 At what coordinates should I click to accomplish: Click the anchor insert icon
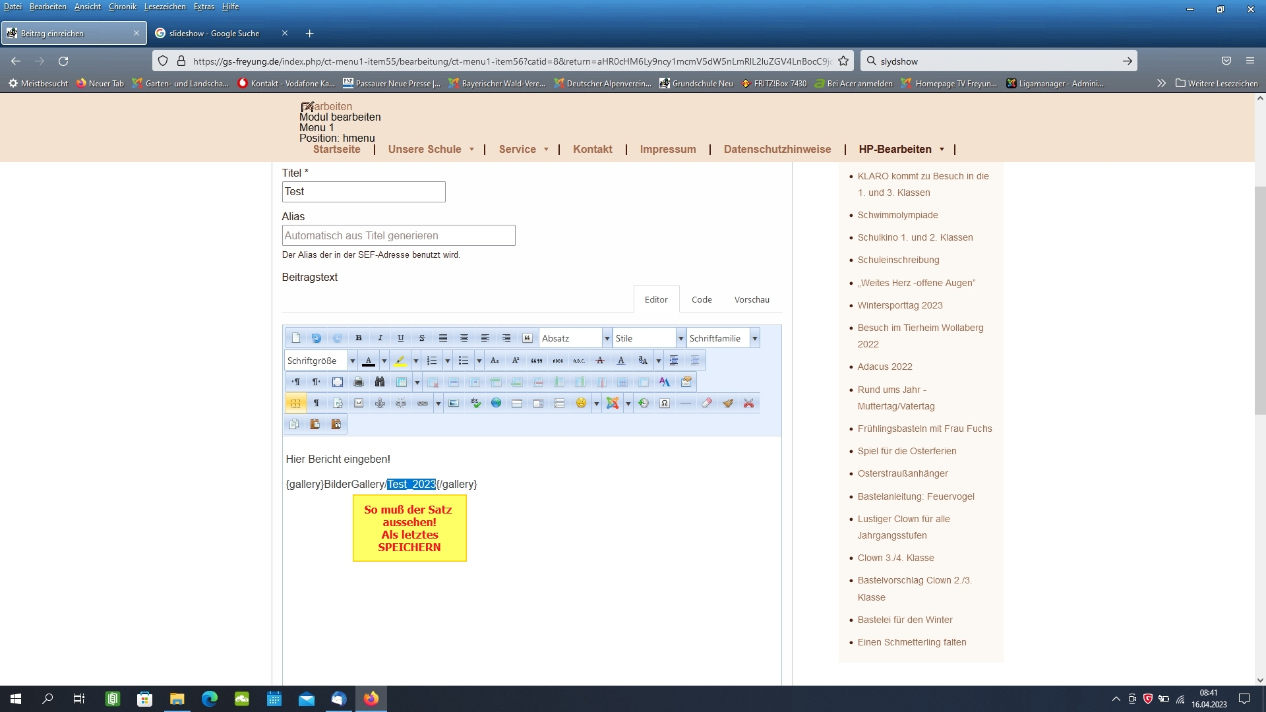[x=380, y=403]
